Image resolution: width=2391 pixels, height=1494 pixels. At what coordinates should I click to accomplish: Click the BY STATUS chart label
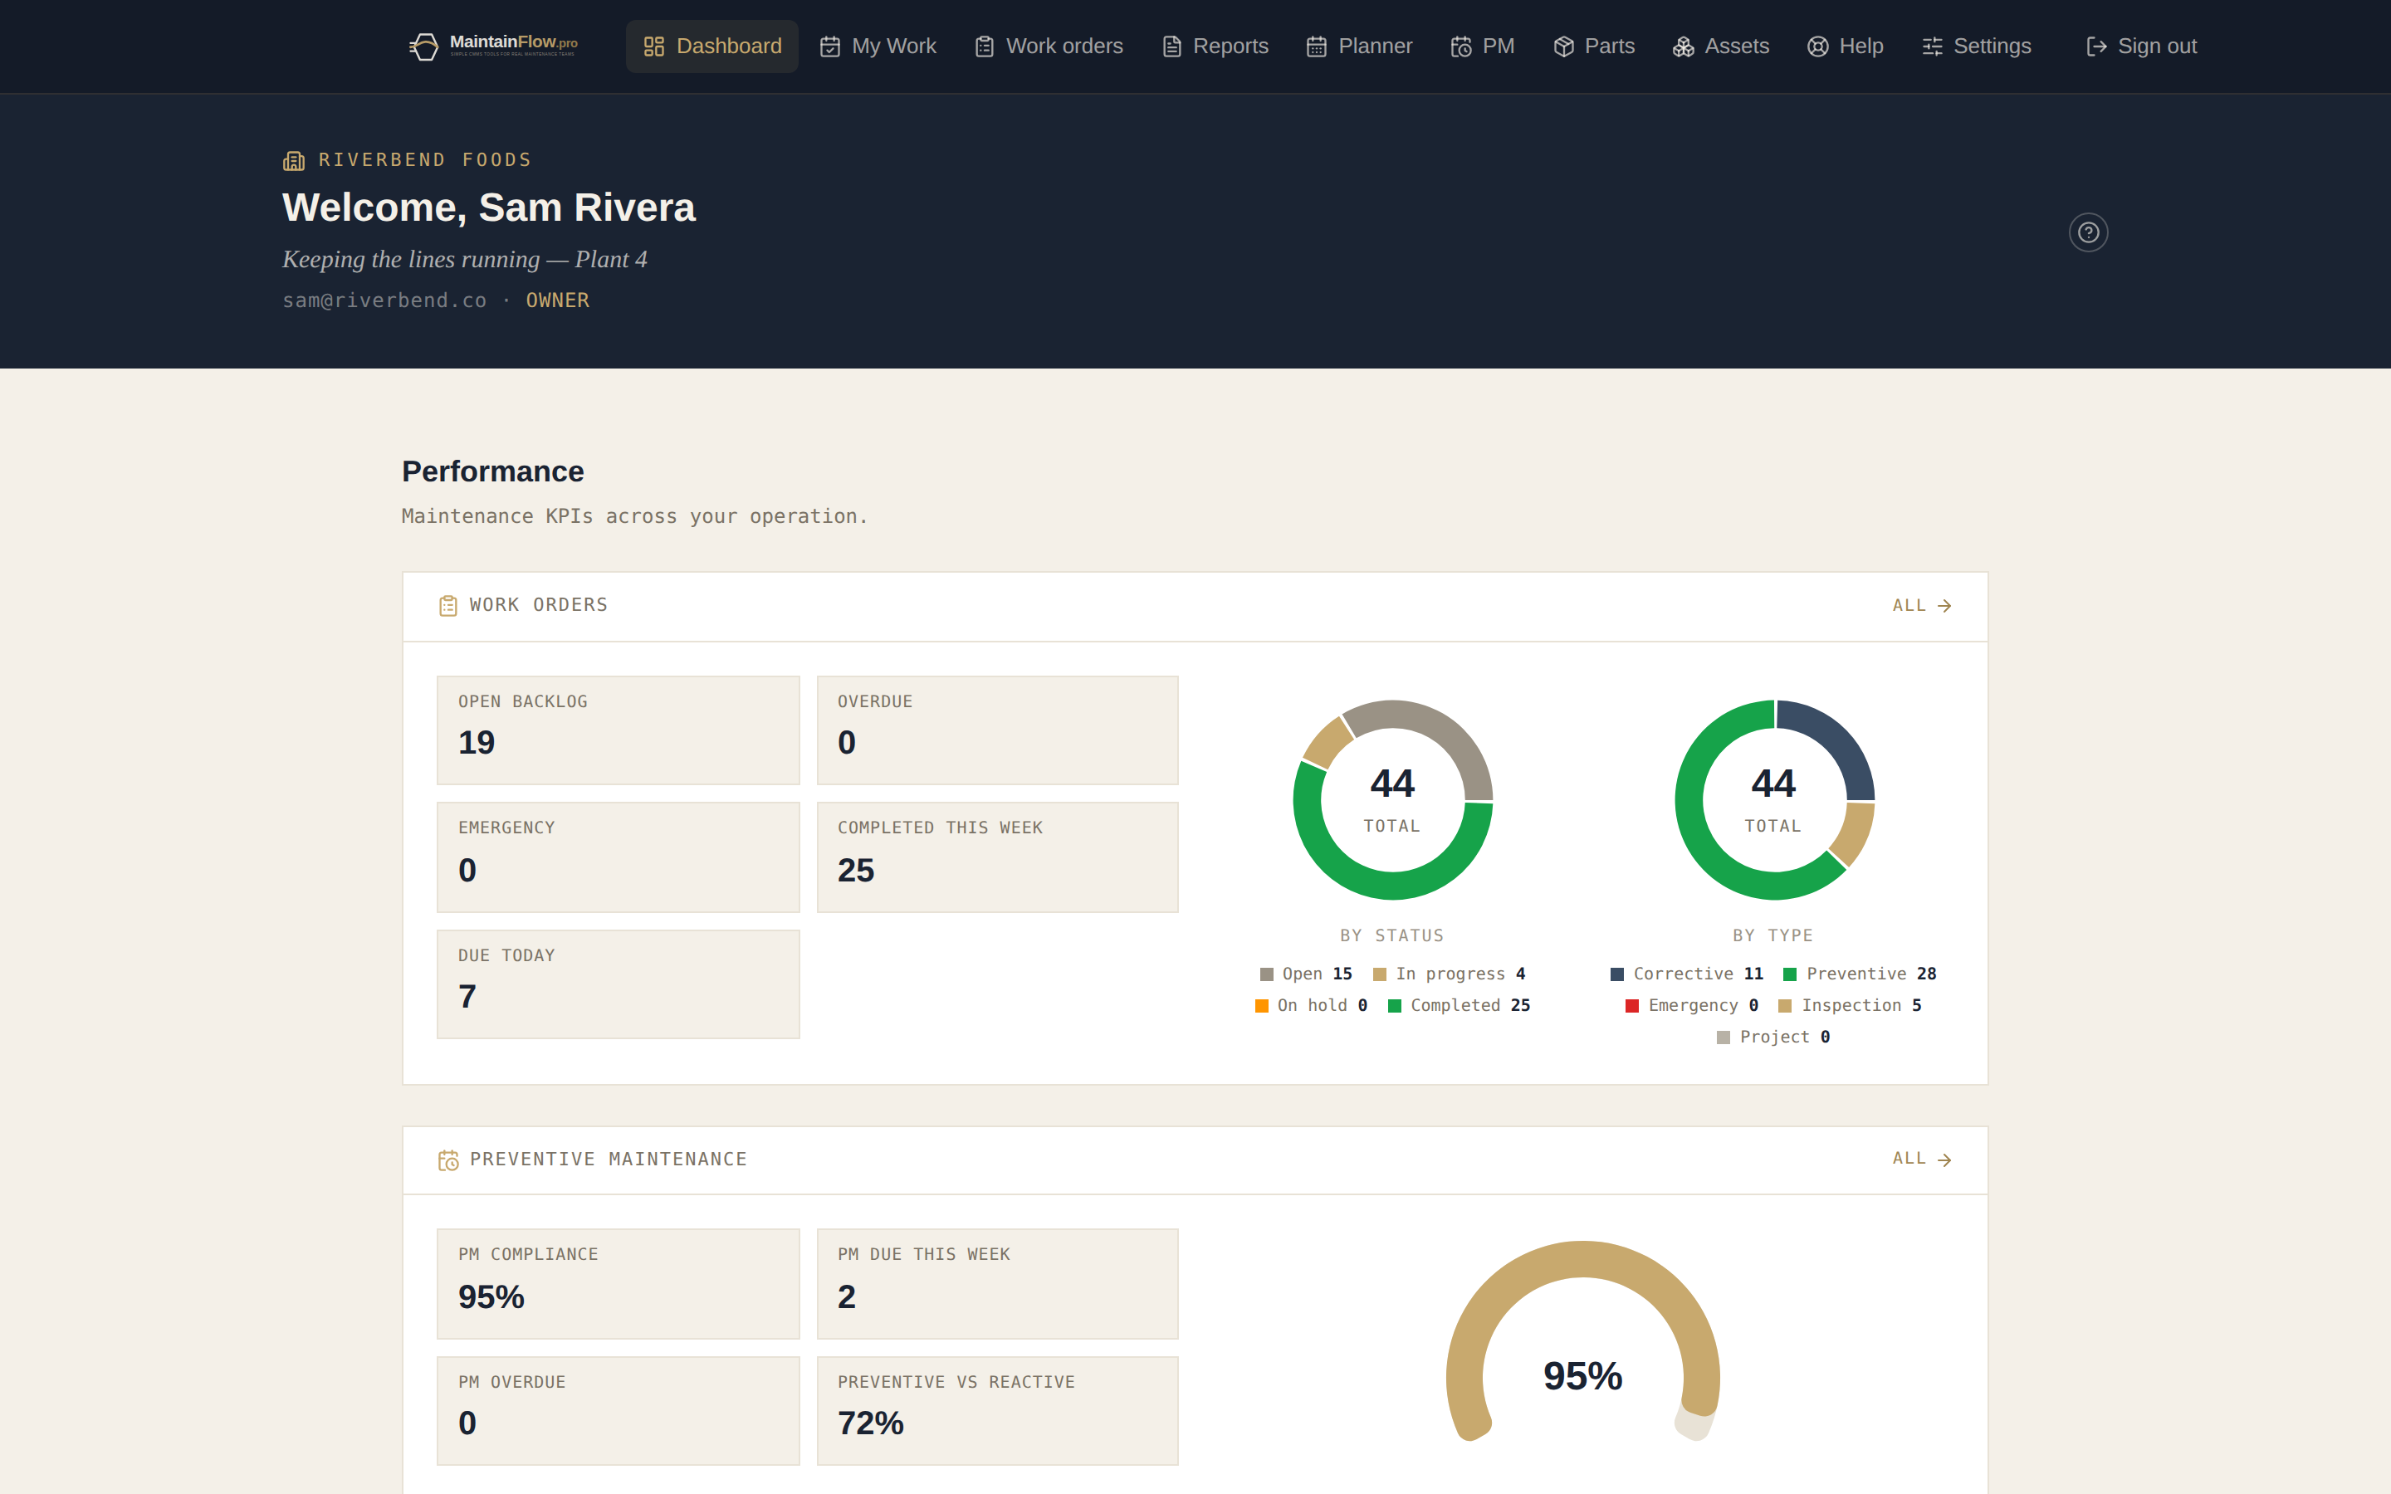[1392, 935]
